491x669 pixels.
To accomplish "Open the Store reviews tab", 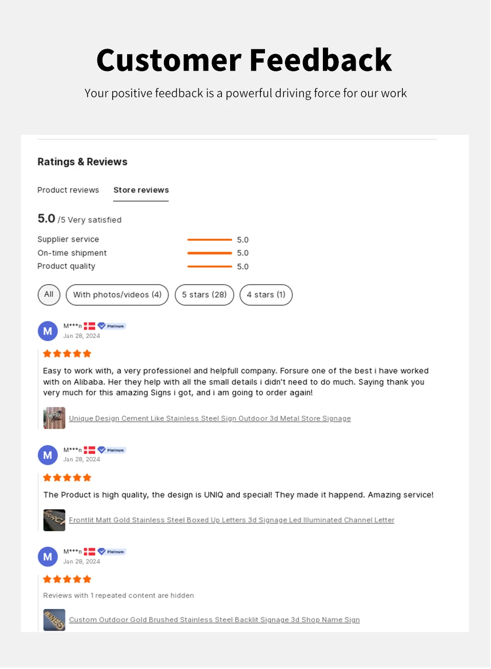I will [141, 190].
